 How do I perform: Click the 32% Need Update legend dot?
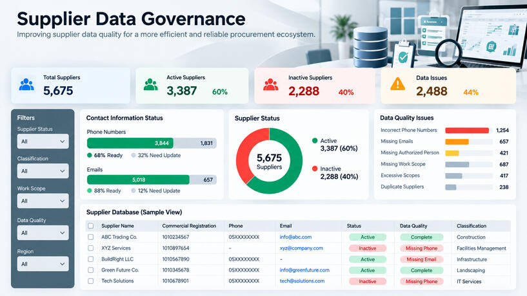pyautogui.click(x=134, y=155)
